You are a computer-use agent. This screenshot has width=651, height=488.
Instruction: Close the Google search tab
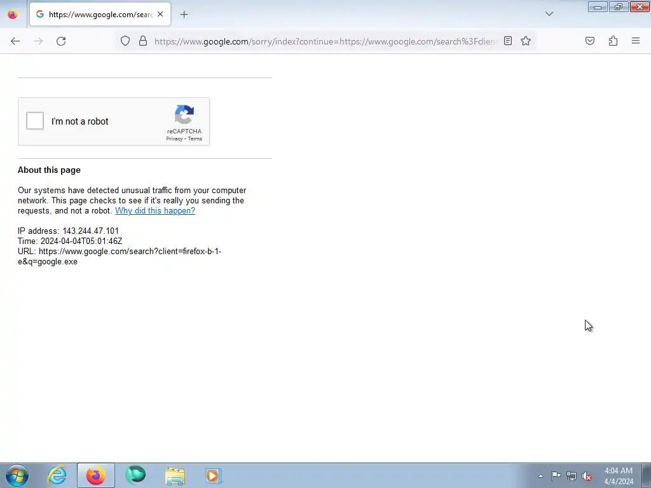pyautogui.click(x=160, y=14)
